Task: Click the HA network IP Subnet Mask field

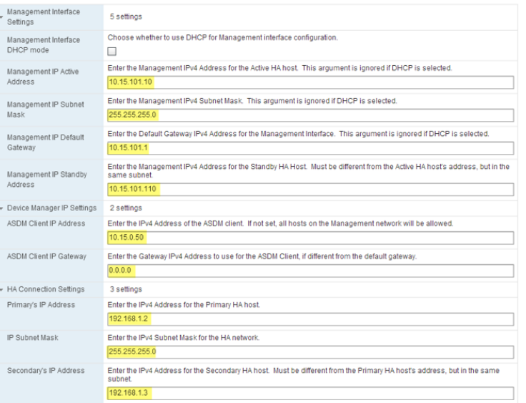Action: (x=309, y=352)
